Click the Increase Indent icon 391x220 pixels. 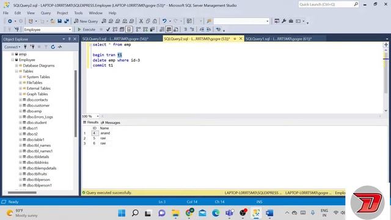209,29
